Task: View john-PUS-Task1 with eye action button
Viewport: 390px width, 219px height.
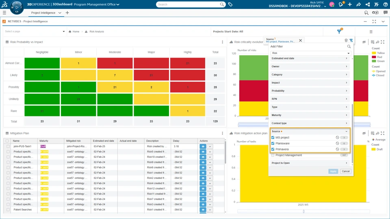Action: (x=203, y=146)
